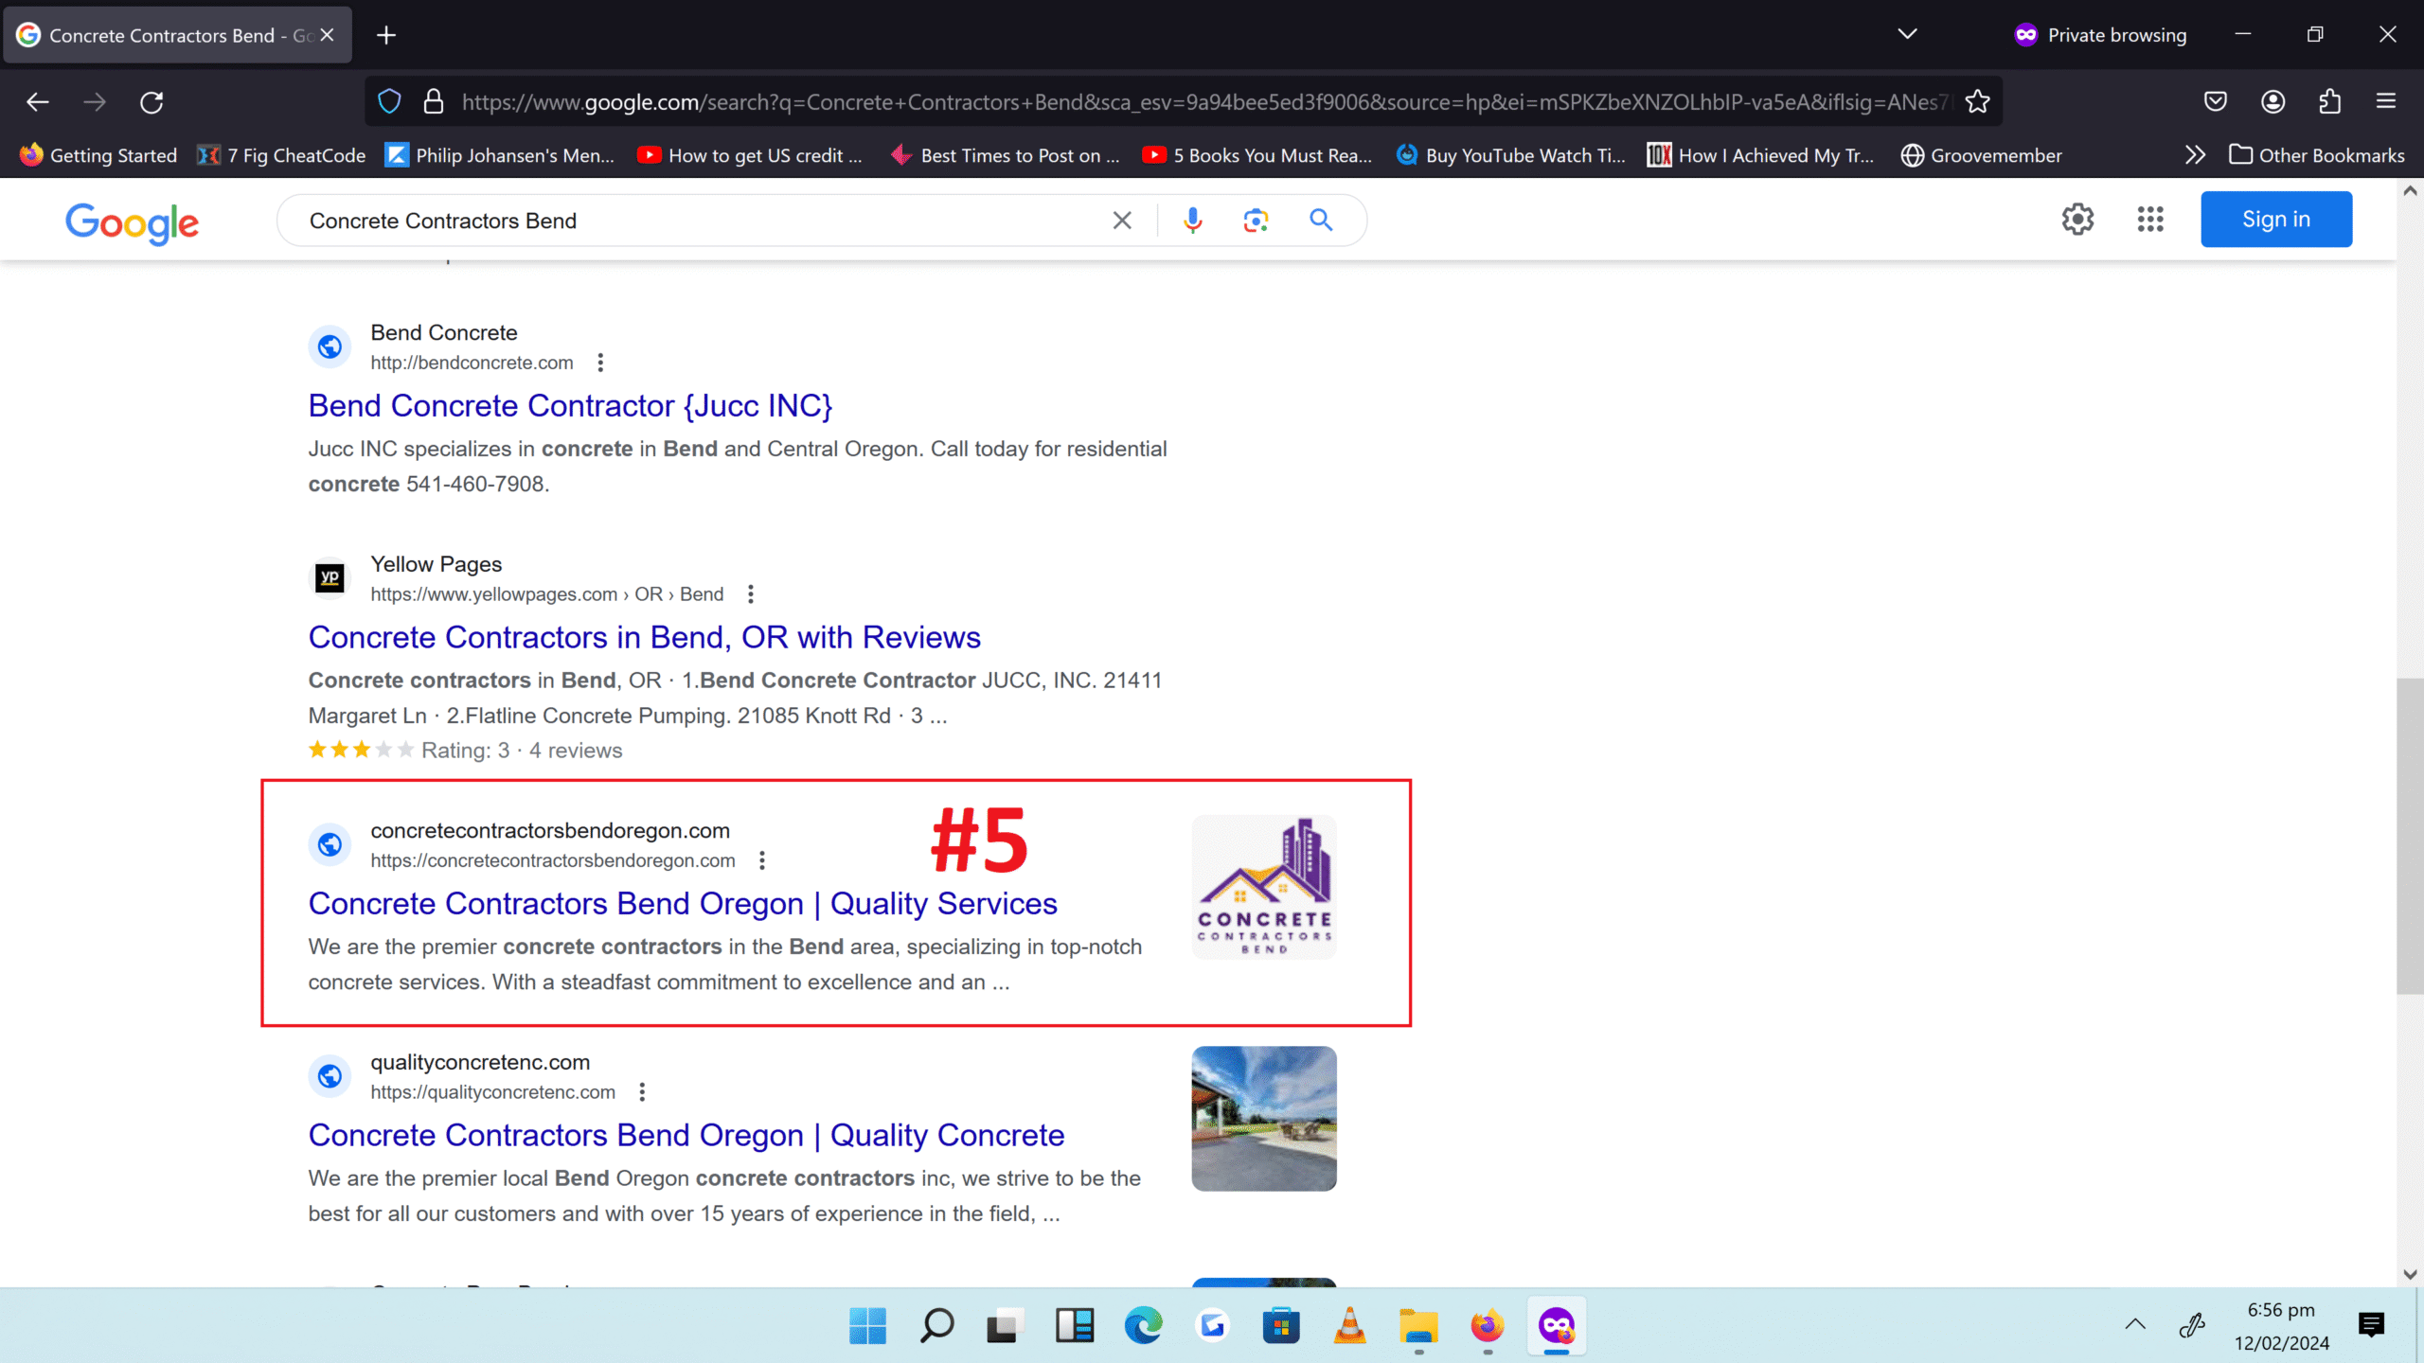Viewport: 2424px width, 1363px height.
Task: Click the scrollbar down arrow
Action: [x=2410, y=1275]
